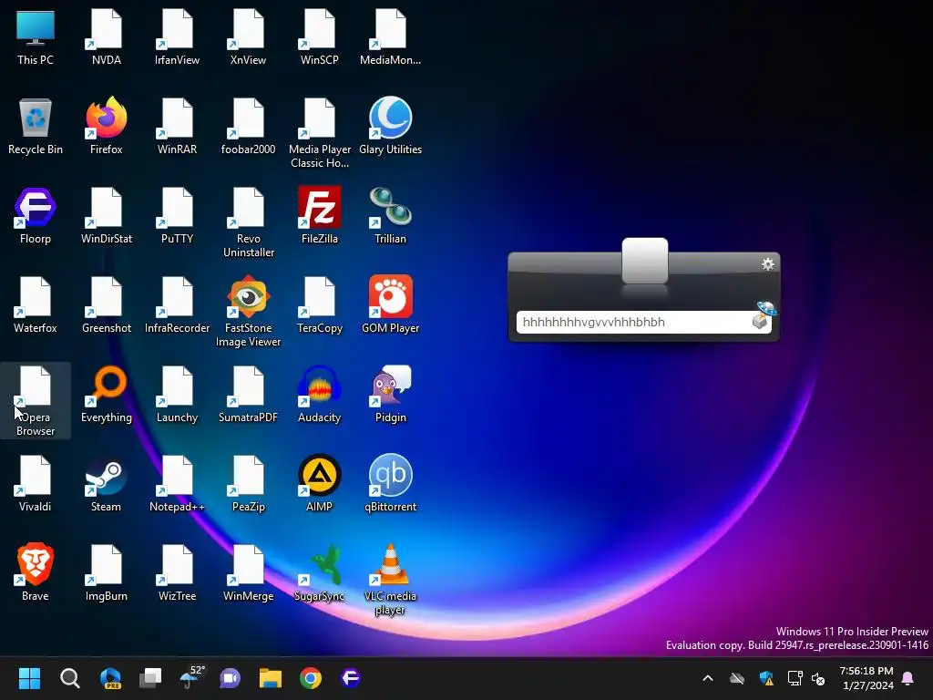The height and width of the screenshot is (700, 933).
Task: Select the WinDirStat shortcut
Action: [107, 215]
